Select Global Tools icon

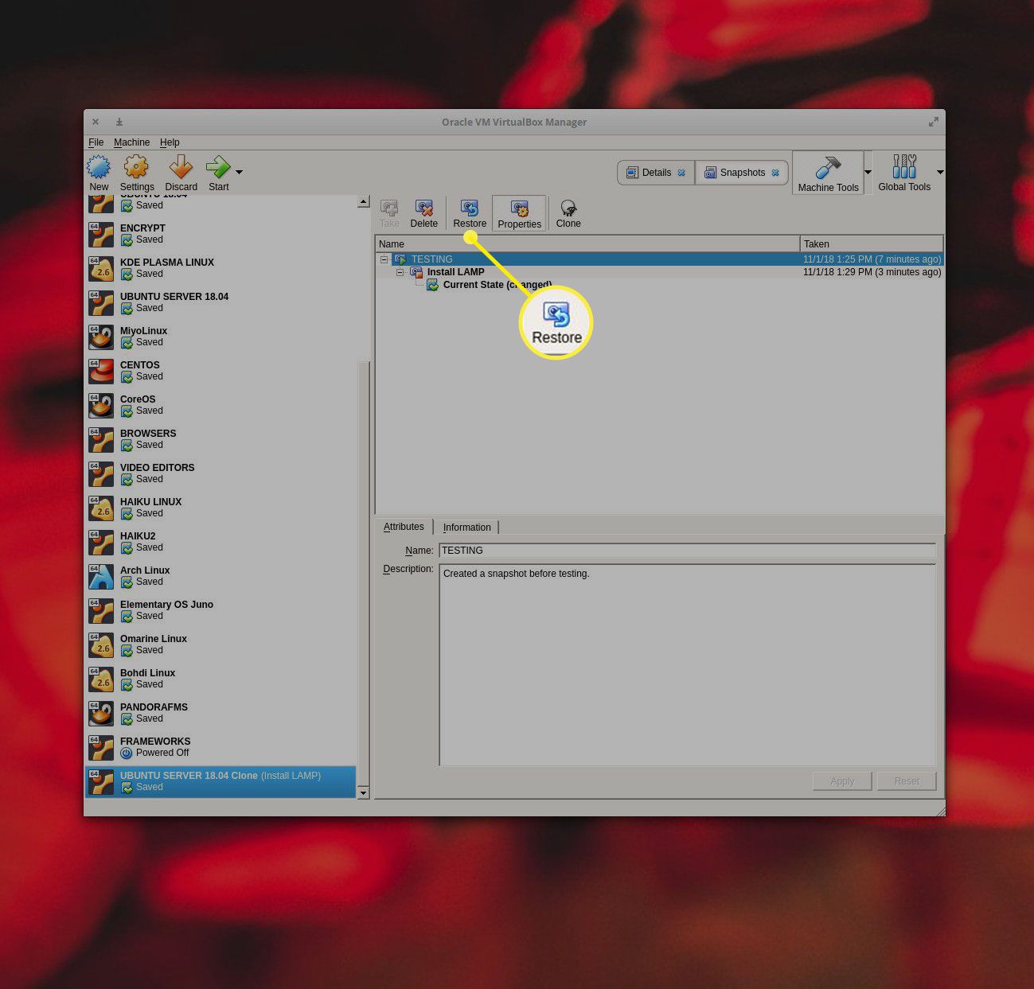point(904,167)
